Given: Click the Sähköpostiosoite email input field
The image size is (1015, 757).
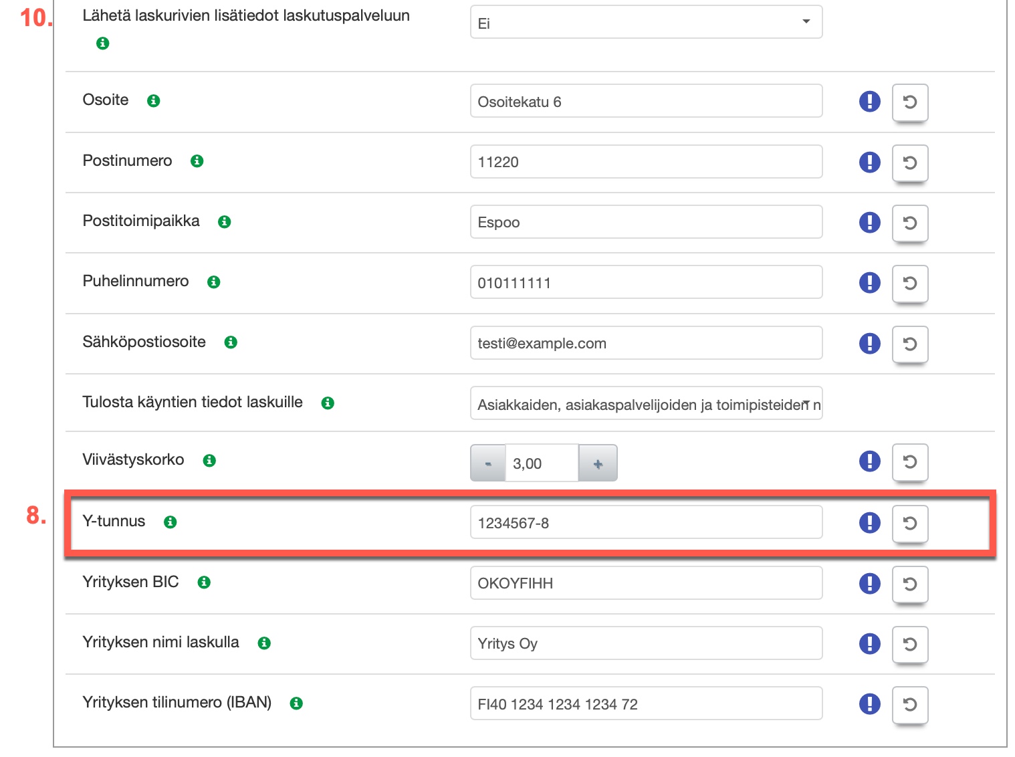Looking at the screenshot, I should pyautogui.click(x=645, y=343).
